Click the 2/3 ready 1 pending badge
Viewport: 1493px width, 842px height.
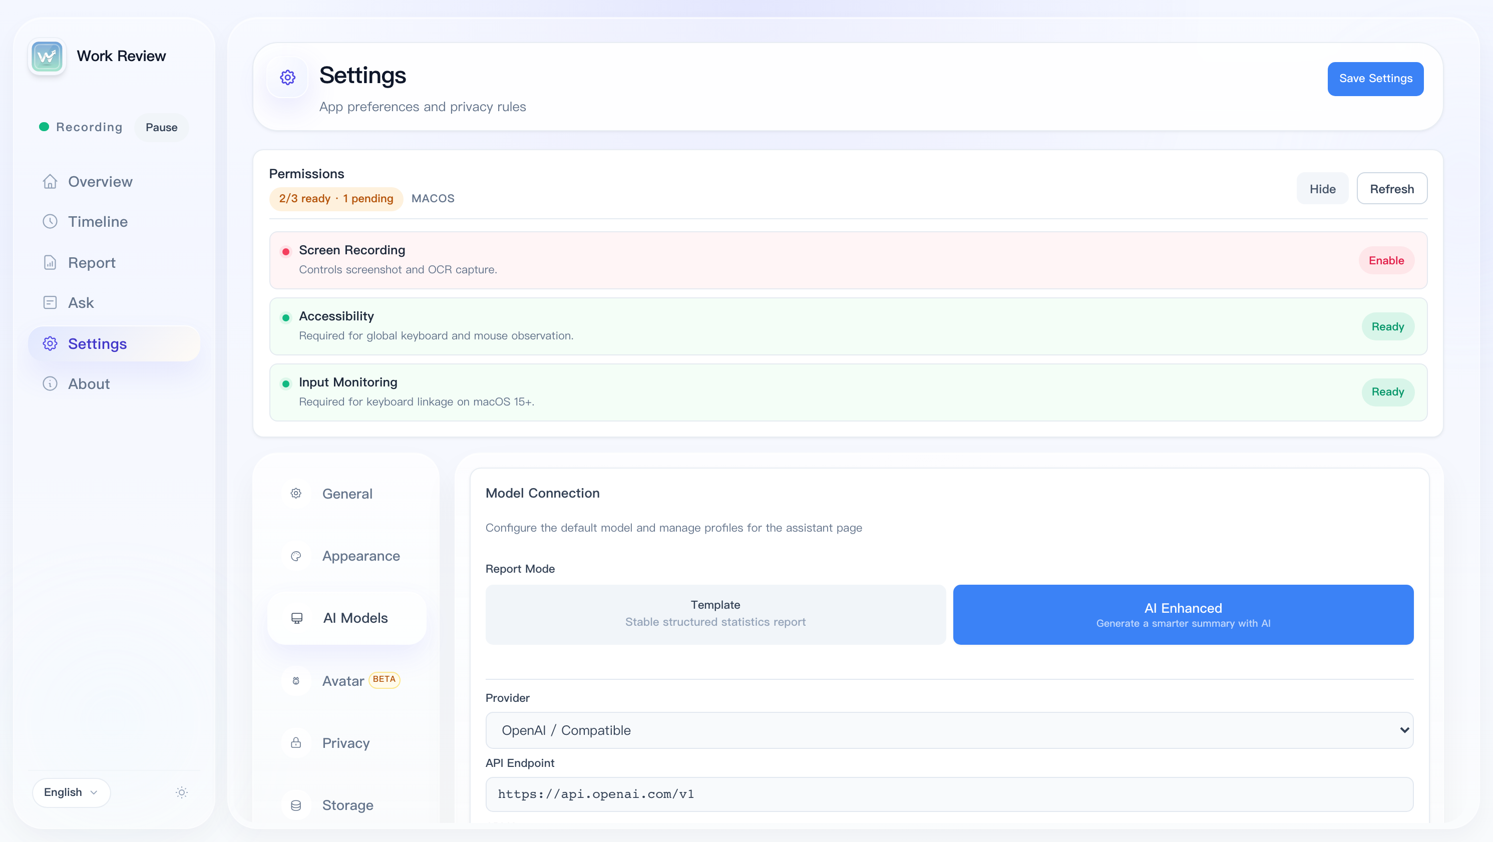tap(335, 199)
